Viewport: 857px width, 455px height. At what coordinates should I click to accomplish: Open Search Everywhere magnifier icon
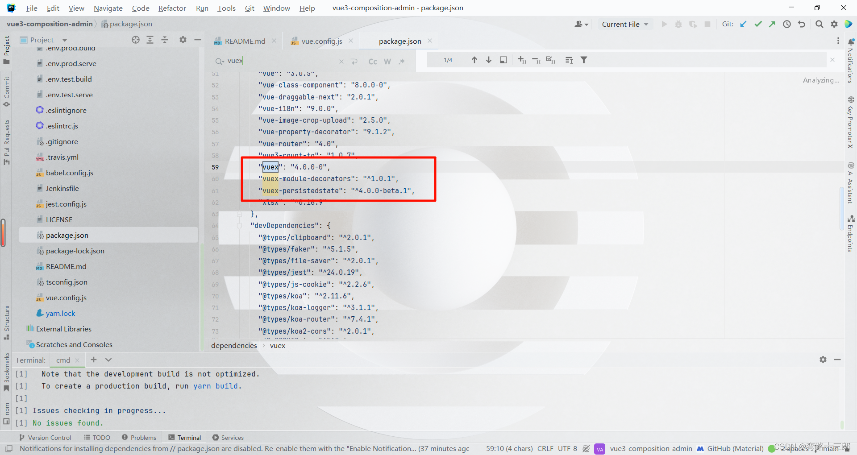pos(819,24)
